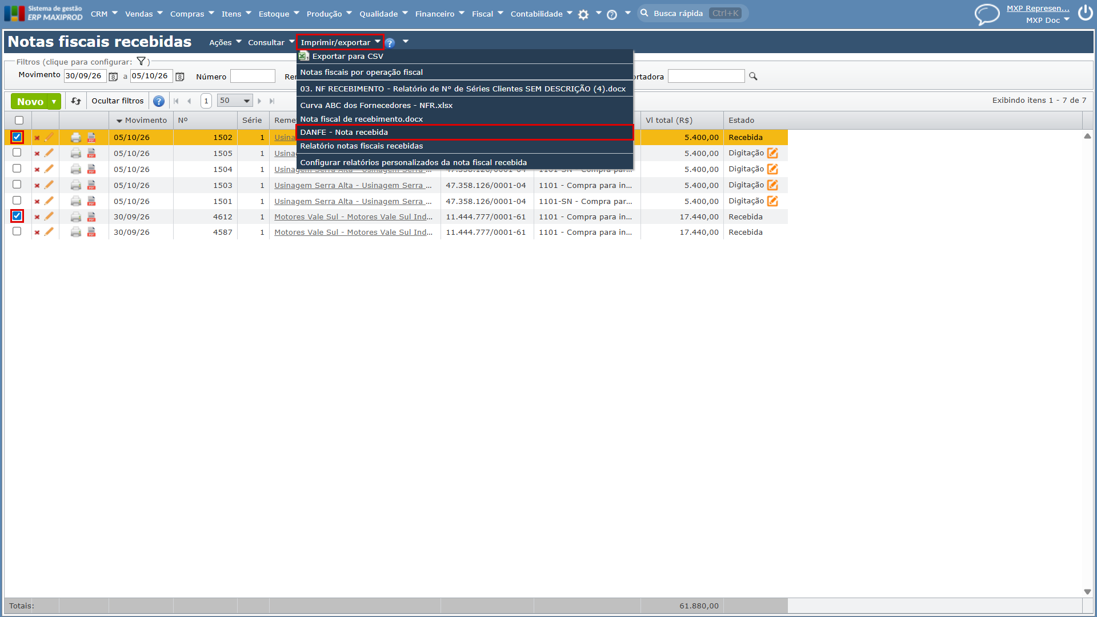
Task: Click the blue help icon next to Imprimir/exportar
Action: (x=390, y=43)
